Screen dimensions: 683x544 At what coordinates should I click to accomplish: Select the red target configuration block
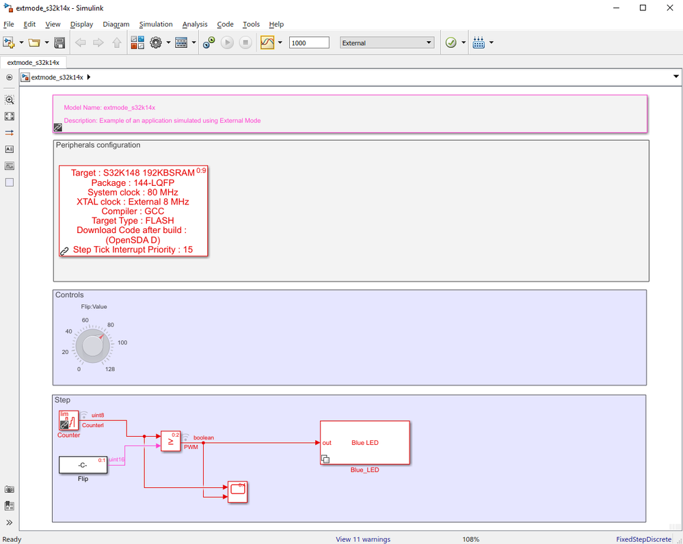[133, 210]
